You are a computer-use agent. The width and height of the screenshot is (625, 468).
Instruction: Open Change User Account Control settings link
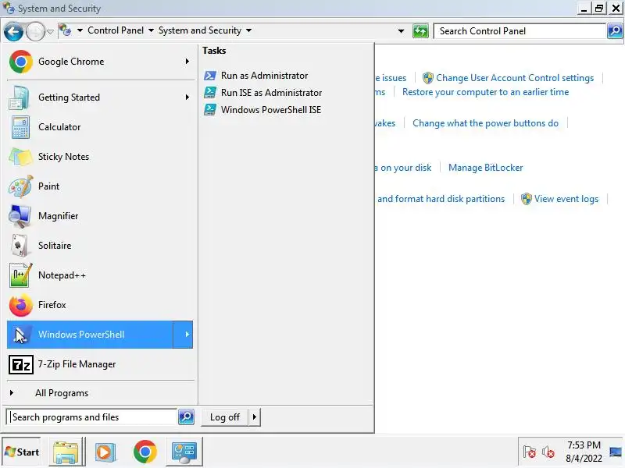pyautogui.click(x=515, y=78)
